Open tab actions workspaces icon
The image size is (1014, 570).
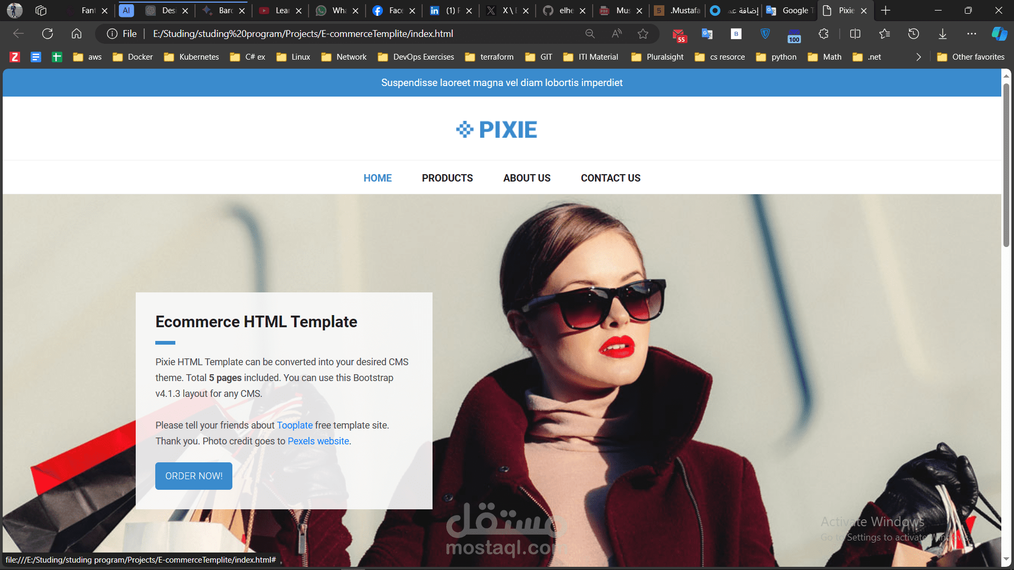(x=41, y=11)
